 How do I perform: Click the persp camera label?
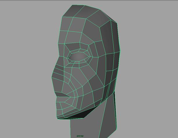coord(80,136)
